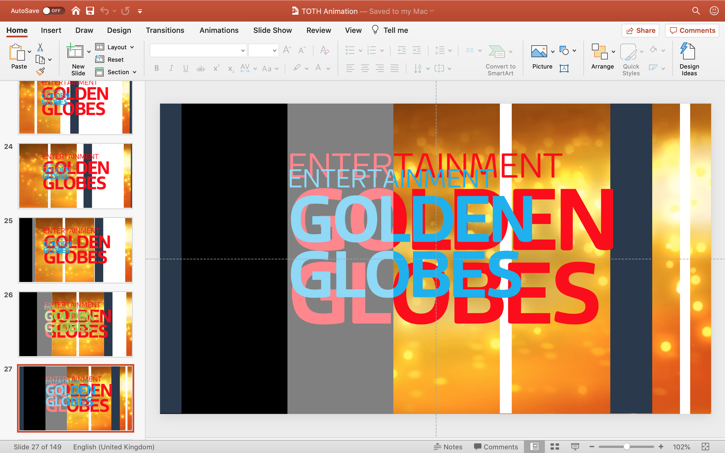The width and height of the screenshot is (725, 453).
Task: Open Customize Quick Access Toolbar dropdown
Action: point(140,11)
